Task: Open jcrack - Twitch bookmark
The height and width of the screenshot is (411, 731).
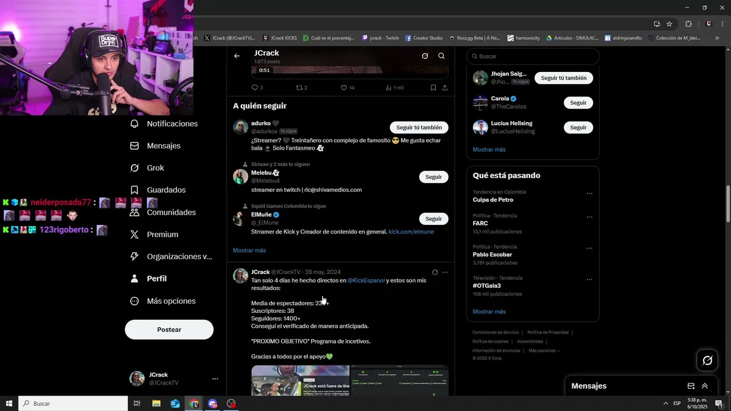Action: [381, 38]
